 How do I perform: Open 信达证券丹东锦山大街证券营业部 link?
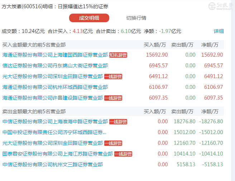[x=55, y=66]
